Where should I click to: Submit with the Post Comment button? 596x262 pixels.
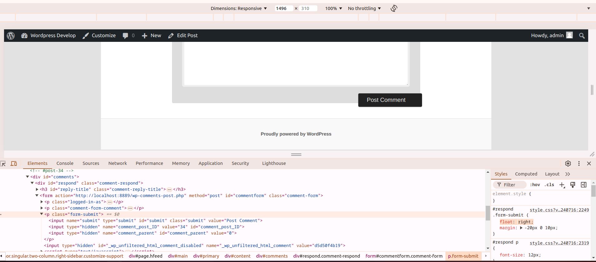click(x=390, y=100)
